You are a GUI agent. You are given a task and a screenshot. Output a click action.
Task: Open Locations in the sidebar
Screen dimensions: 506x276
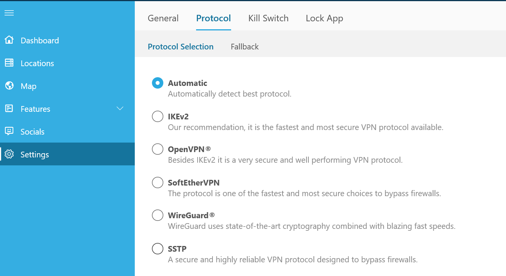(x=67, y=63)
